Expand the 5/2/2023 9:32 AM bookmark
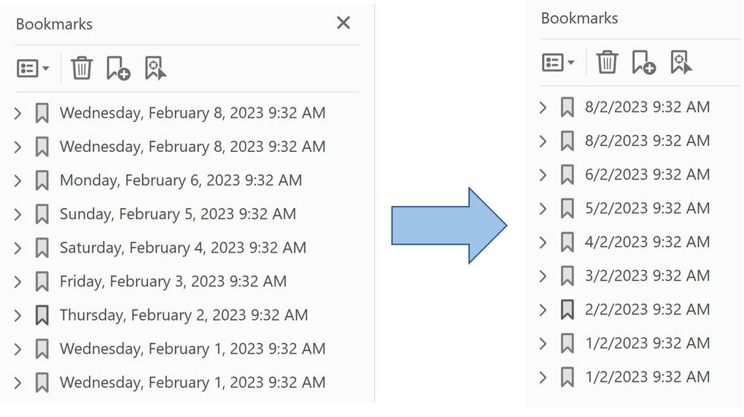 coord(543,209)
